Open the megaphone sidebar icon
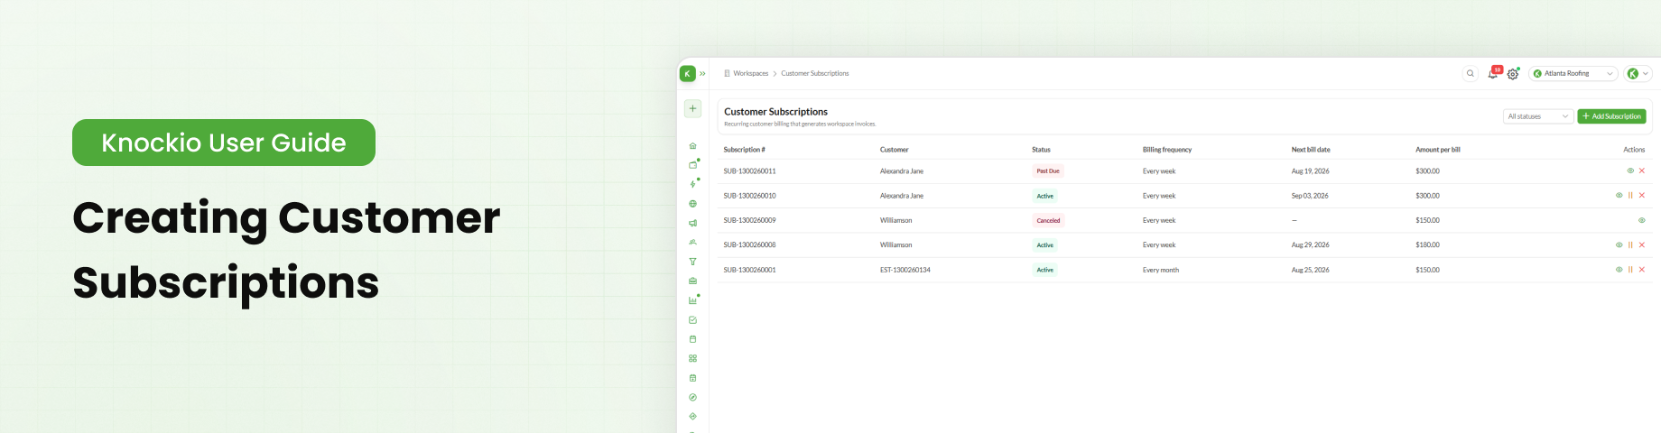This screenshot has width=1661, height=433. tap(692, 223)
